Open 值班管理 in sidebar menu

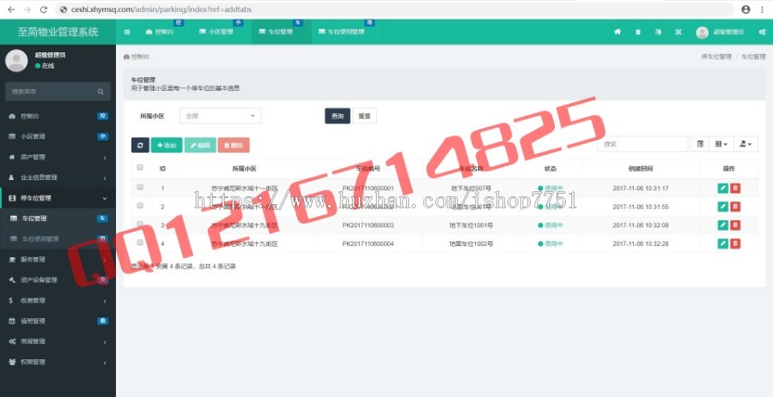point(58,321)
